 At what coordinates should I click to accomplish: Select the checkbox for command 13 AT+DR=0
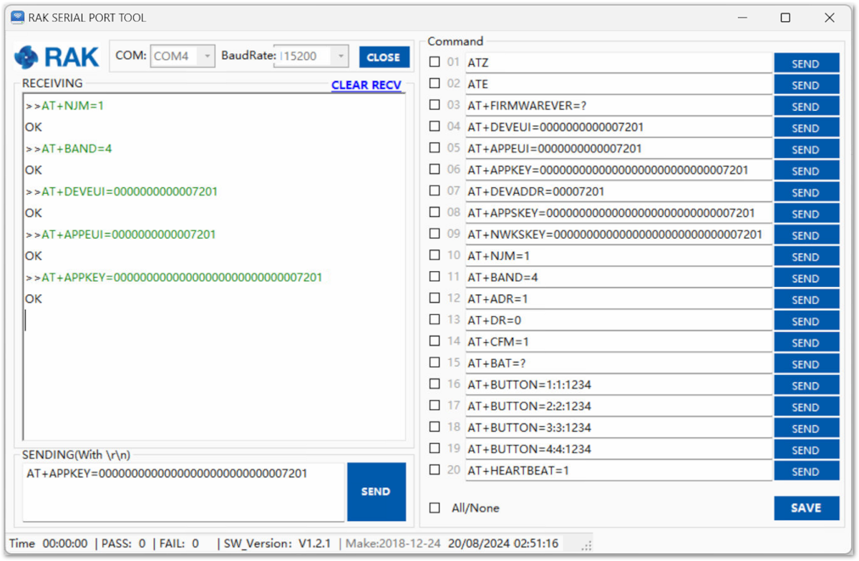(x=435, y=320)
